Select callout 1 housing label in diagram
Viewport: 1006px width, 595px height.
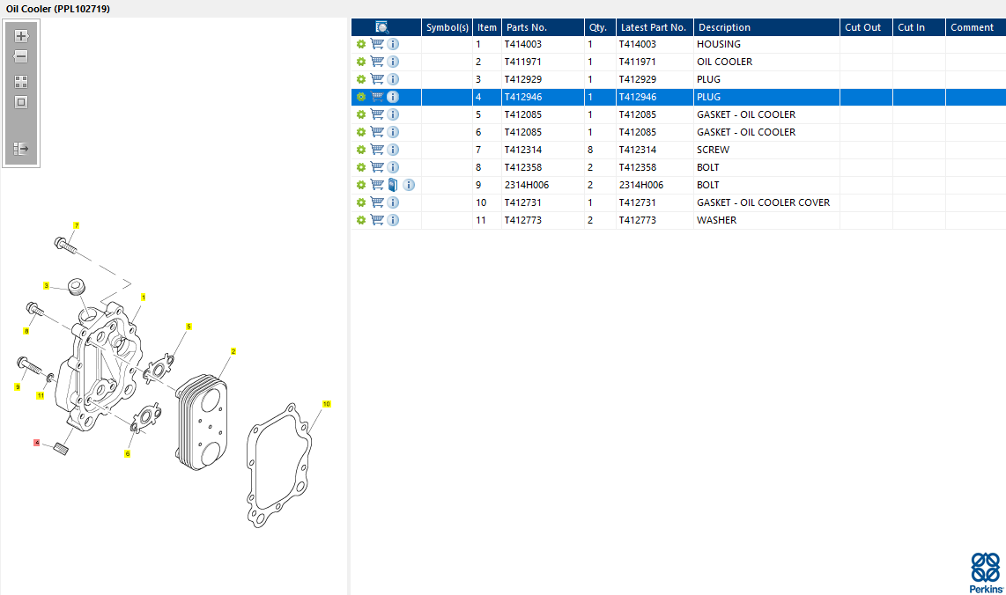point(143,297)
